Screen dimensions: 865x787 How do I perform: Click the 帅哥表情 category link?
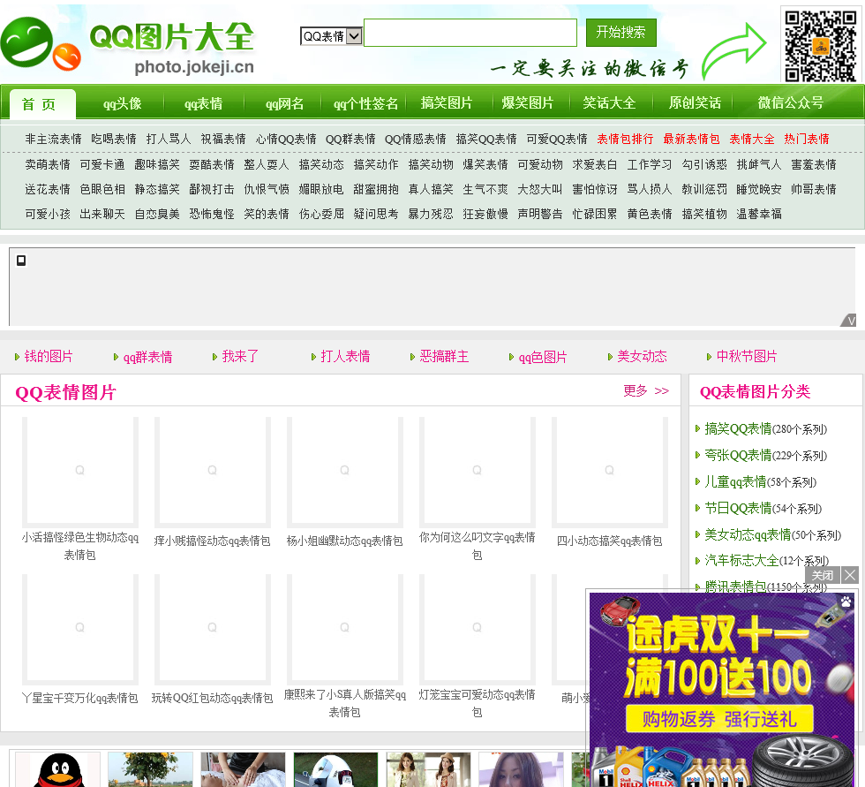(x=814, y=189)
